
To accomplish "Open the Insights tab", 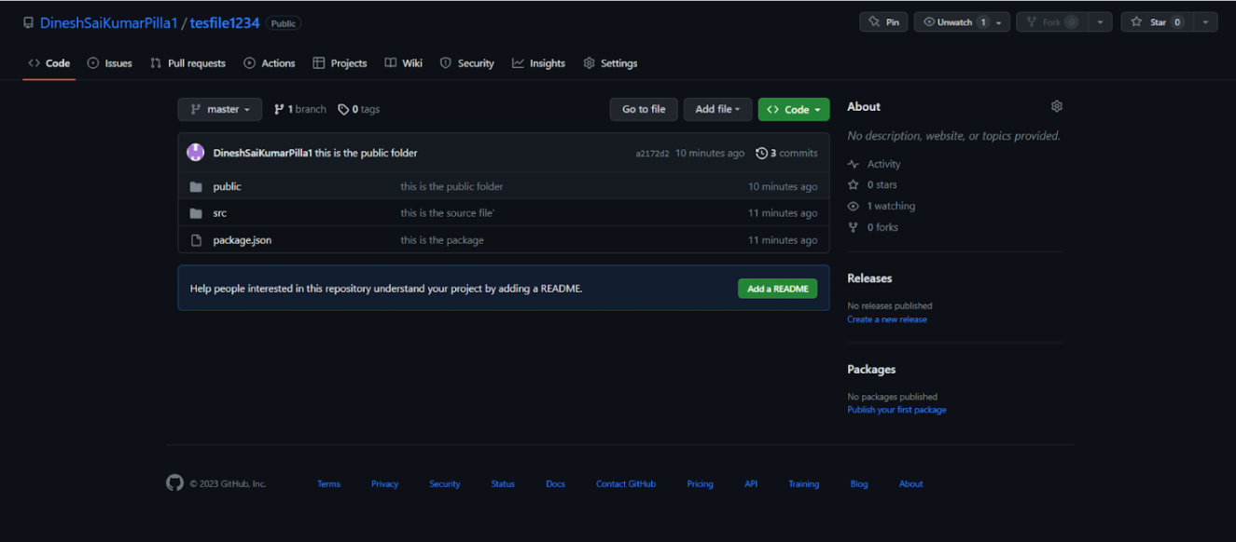I will click(538, 63).
